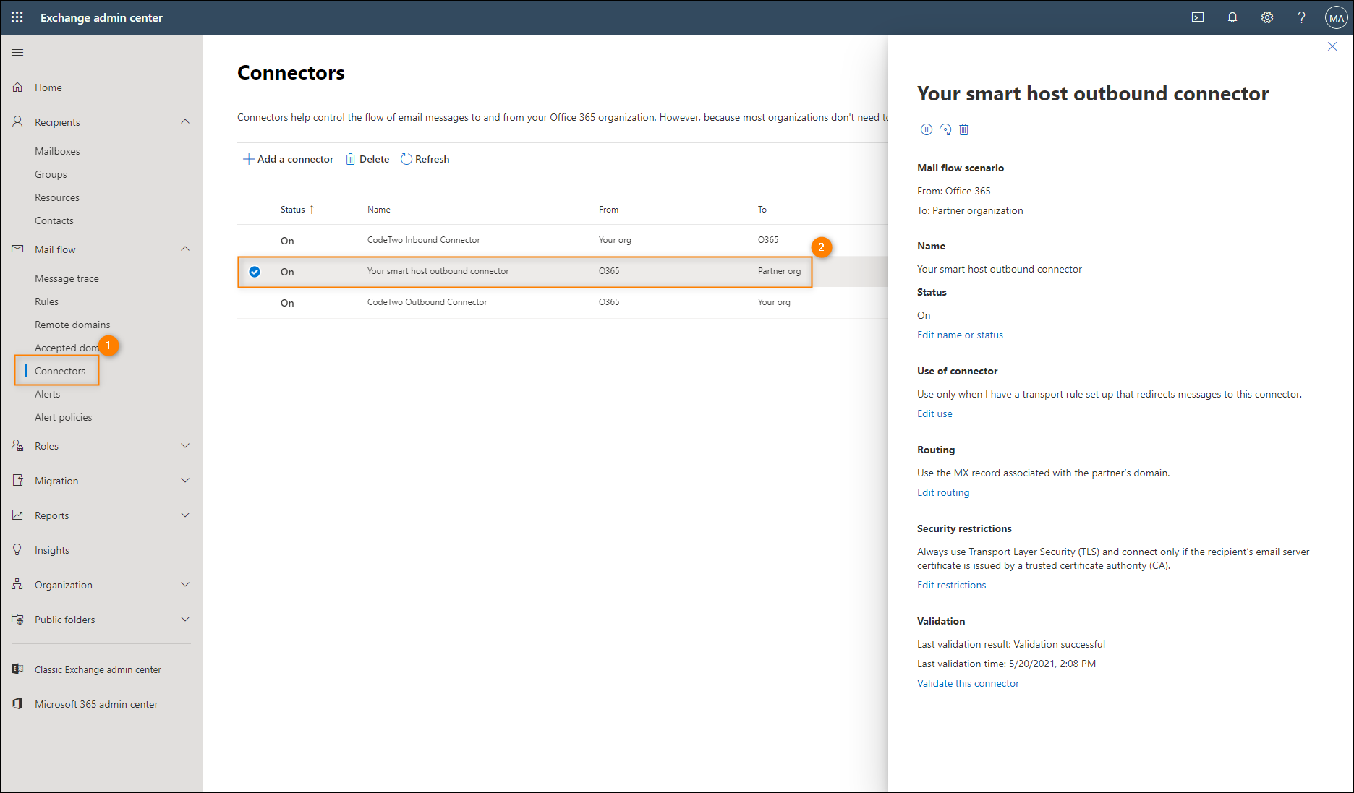The width and height of the screenshot is (1354, 793).
Task: Open Cloud Shell terminal icon in header
Action: [1198, 17]
